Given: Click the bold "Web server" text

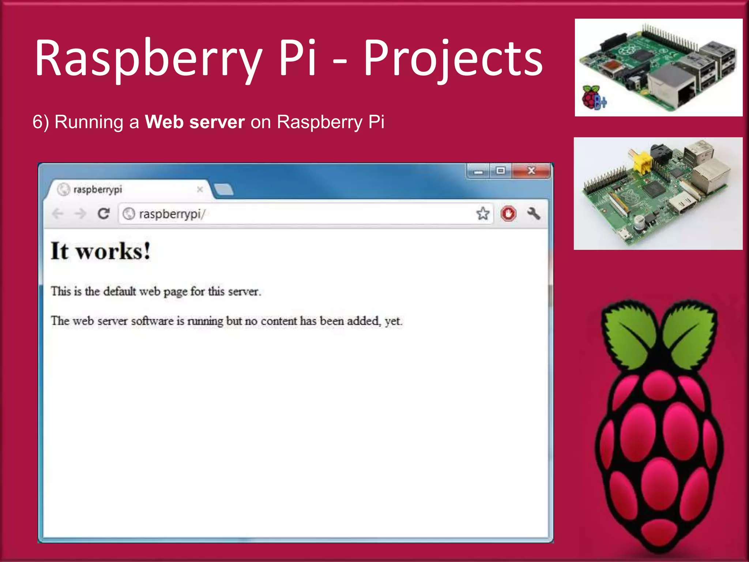Looking at the screenshot, I should (x=195, y=122).
